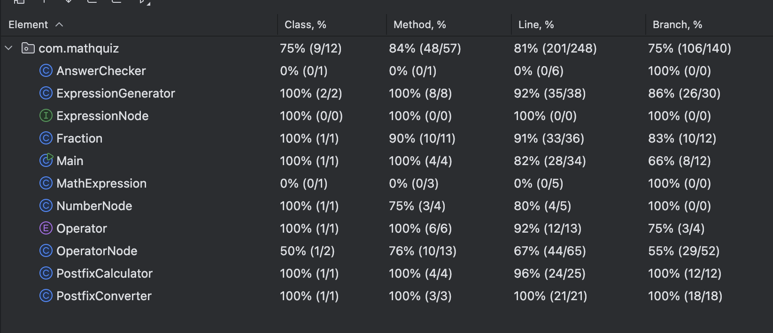The image size is (773, 333).
Task: Select the NumberNode row
Action: click(x=94, y=206)
